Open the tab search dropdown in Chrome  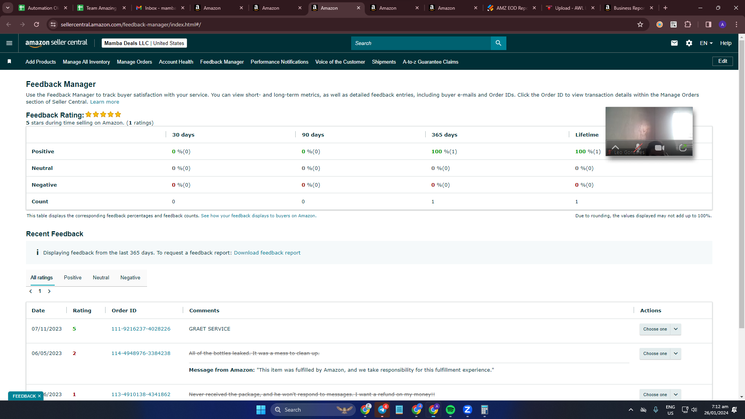pos(8,8)
